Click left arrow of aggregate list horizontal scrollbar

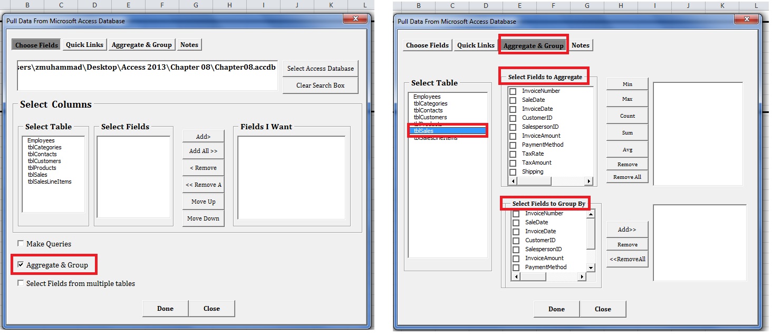point(512,181)
